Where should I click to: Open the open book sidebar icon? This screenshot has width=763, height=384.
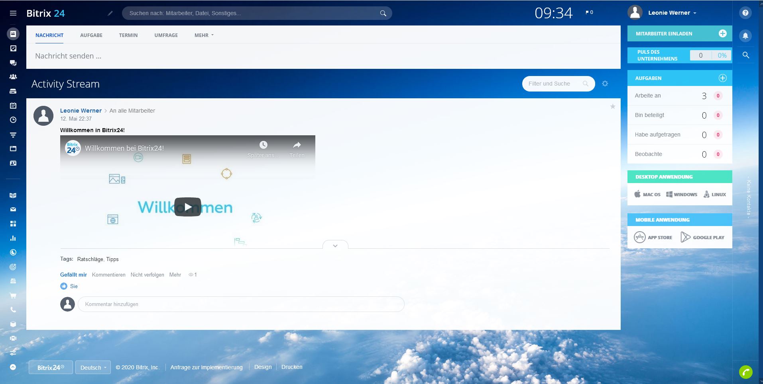[x=13, y=195]
